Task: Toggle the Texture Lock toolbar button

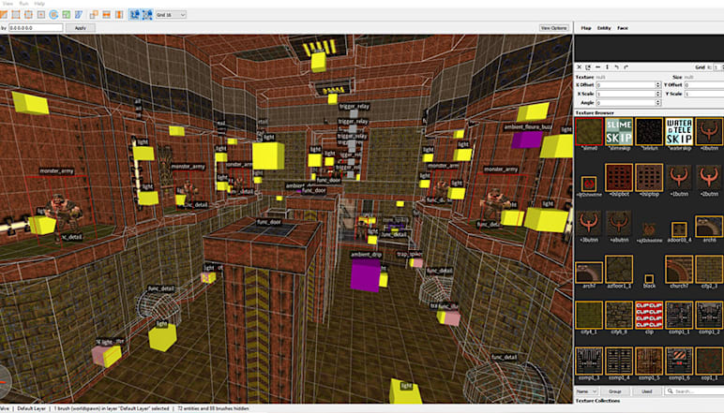Action: [134, 15]
